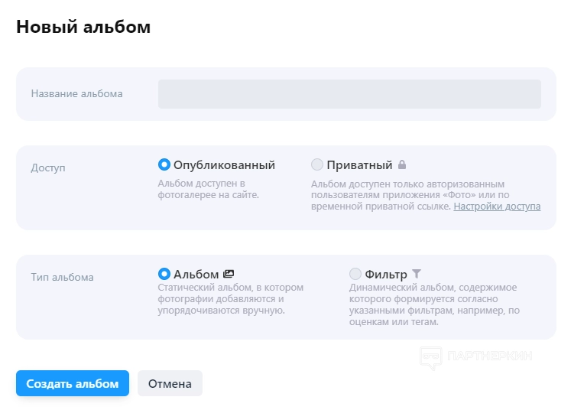Viewport: 571px width, 410px height.
Task: Click the Название альбома field label
Action: 76,94
